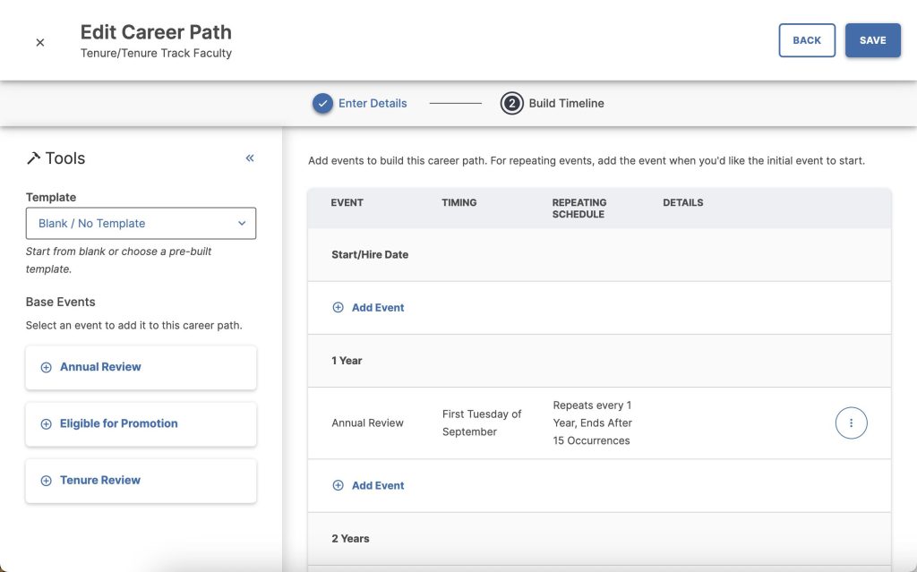This screenshot has height=572, width=917.
Task: Click plus icon beside Tenure Review
Action: click(46, 481)
